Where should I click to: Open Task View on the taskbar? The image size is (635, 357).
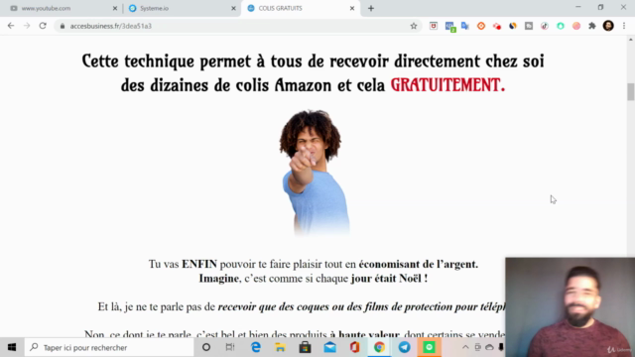230,347
